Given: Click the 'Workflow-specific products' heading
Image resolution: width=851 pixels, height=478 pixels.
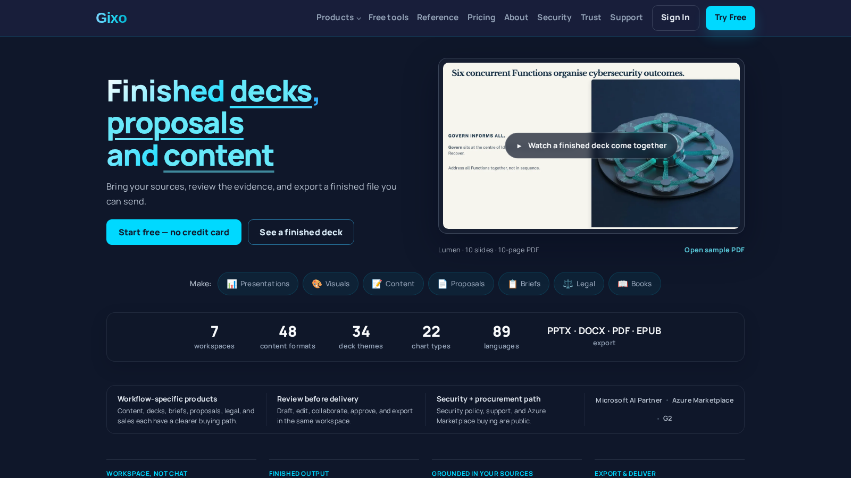Looking at the screenshot, I should (168, 399).
